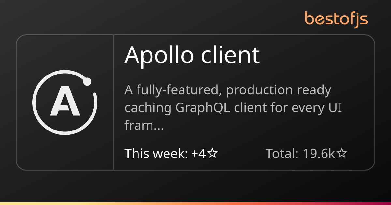
Task: Click the star icon after 19.6k
Action: 341,153
